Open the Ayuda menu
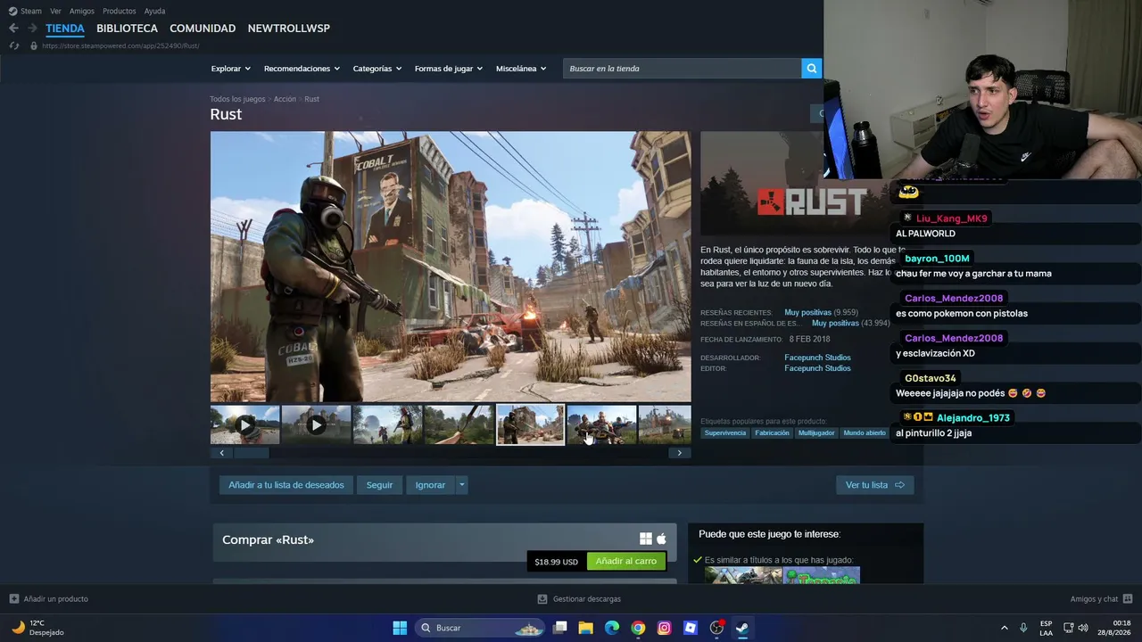This screenshot has height=642, width=1142. point(154,11)
